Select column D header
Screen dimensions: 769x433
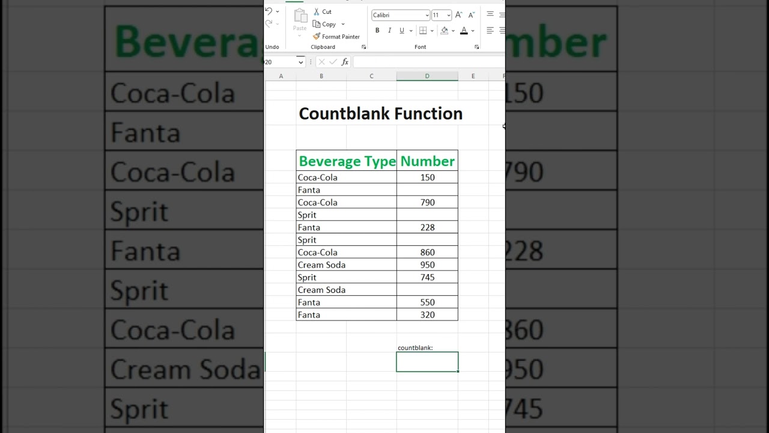(427, 76)
